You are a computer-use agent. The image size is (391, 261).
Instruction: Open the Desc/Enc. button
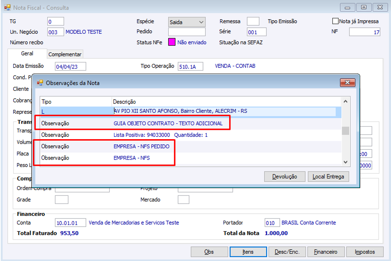tap(287, 252)
